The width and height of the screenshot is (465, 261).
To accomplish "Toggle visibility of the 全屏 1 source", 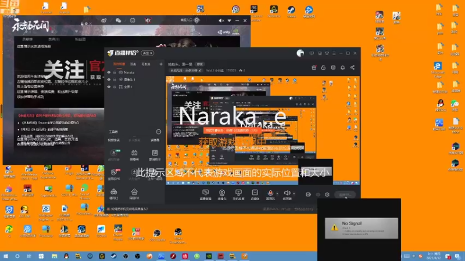I will 109,86.
